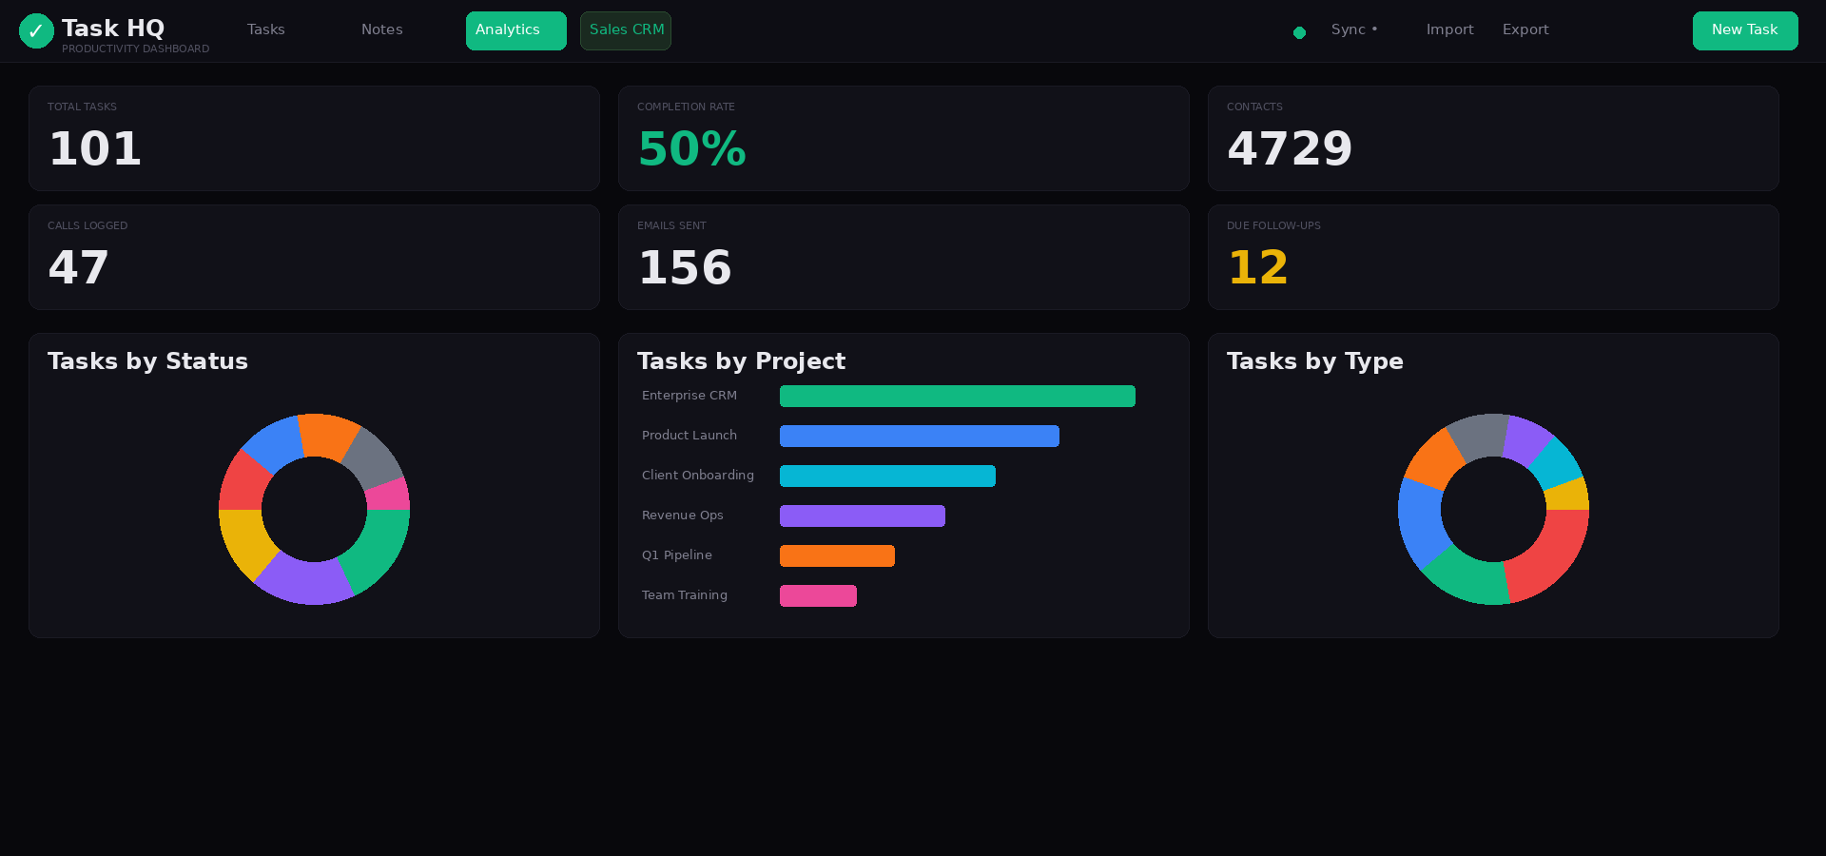Viewport: 1826px width, 856px height.
Task: Navigate to Notes
Action: (x=381, y=29)
